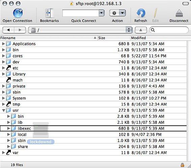Open the Bookmarks drawer icon

click(50, 13)
